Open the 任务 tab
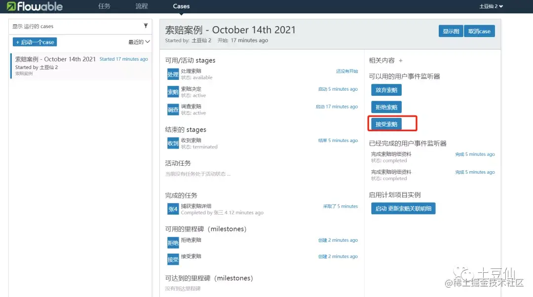533x297 pixels. coord(104,6)
